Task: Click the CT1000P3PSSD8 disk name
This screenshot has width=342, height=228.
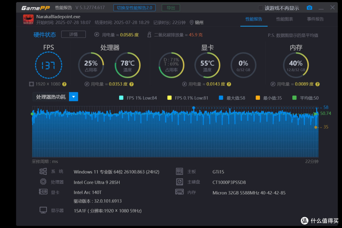Action: click(x=229, y=182)
